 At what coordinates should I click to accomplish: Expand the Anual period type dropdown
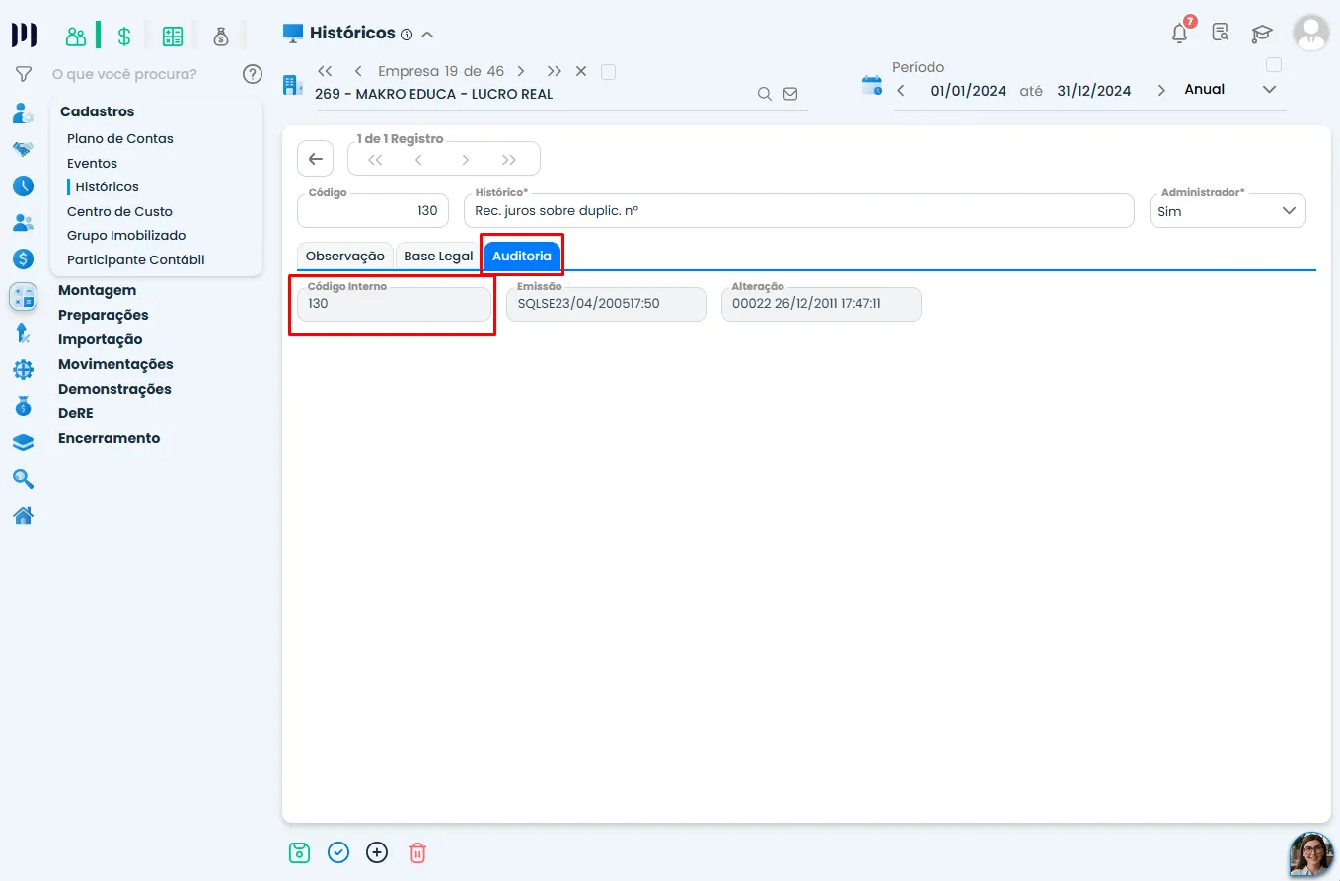1269,89
